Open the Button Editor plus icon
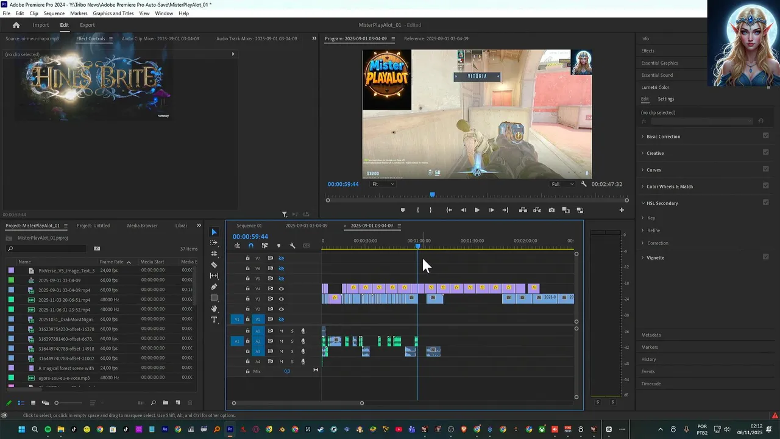This screenshot has width=780, height=439. (x=622, y=210)
